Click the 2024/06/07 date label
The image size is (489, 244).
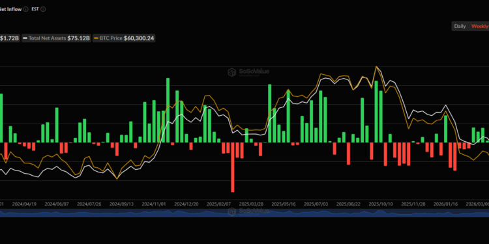point(57,204)
